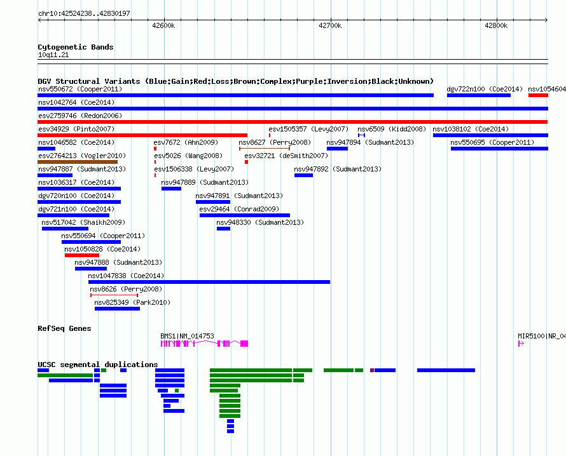This screenshot has width=566, height=456.
Task: Click the thin red nsv8626 (Perry2008) variant
Action: pyautogui.click(x=114, y=295)
